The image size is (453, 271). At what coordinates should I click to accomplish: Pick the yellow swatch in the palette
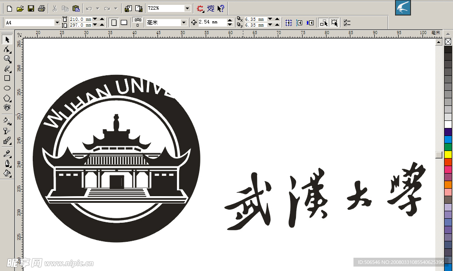point(448,154)
